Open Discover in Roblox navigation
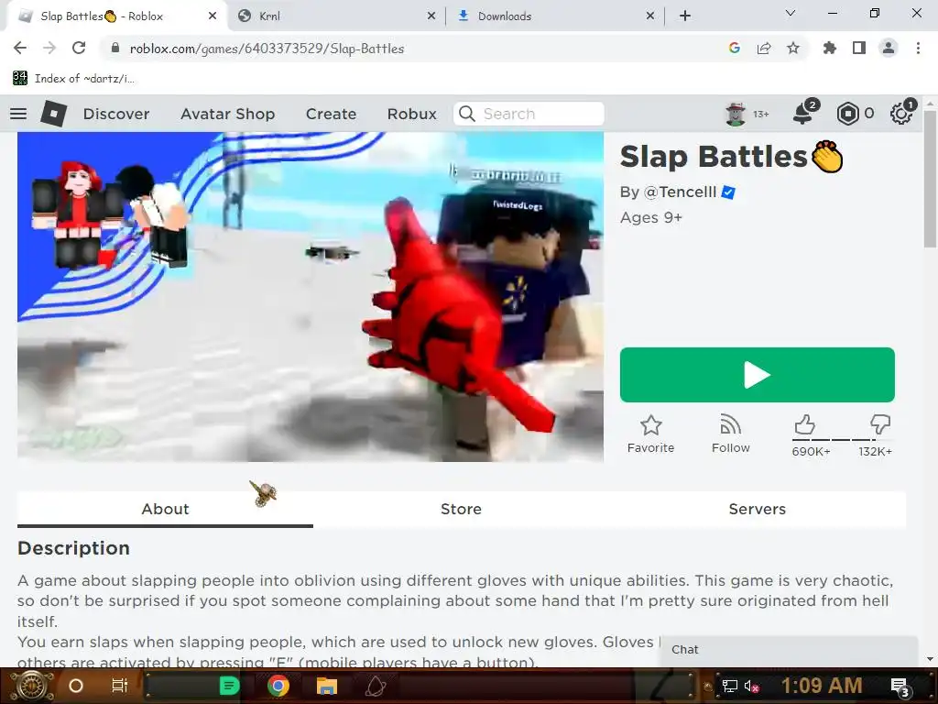 (x=116, y=114)
